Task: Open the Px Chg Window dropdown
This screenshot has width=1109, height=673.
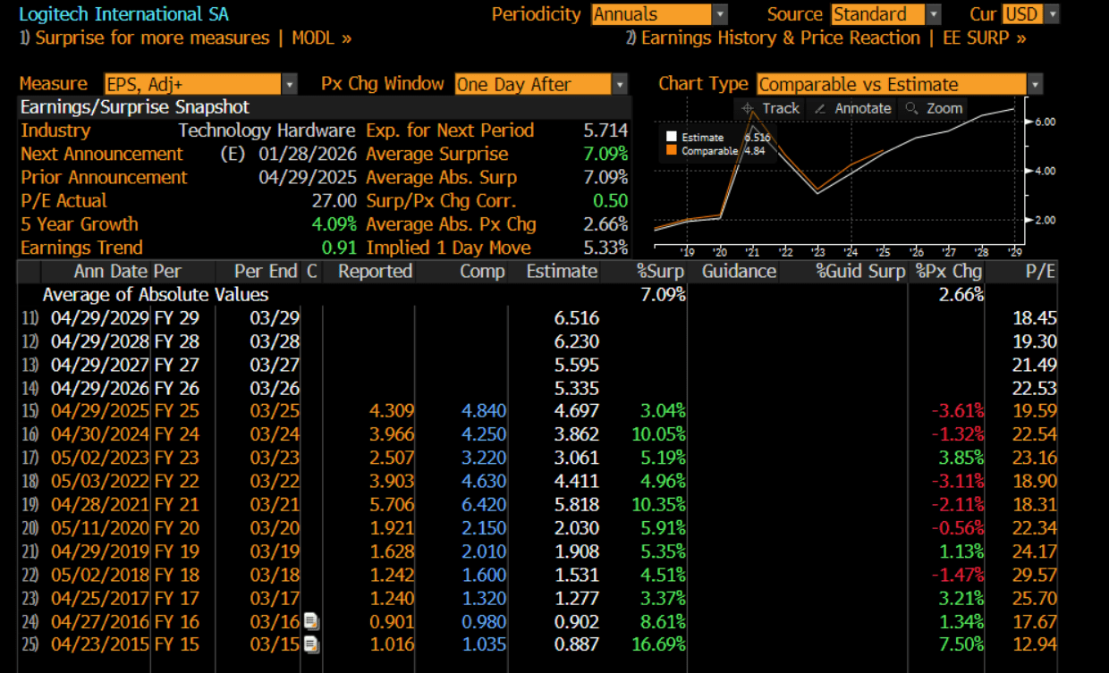Action: click(x=620, y=84)
